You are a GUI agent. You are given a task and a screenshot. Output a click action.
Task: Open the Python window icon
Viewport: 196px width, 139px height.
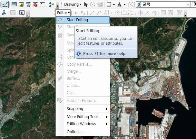tap(43, 5)
